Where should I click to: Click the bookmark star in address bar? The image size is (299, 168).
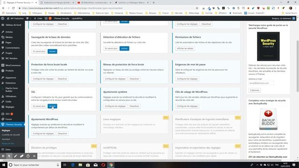coord(197,8)
